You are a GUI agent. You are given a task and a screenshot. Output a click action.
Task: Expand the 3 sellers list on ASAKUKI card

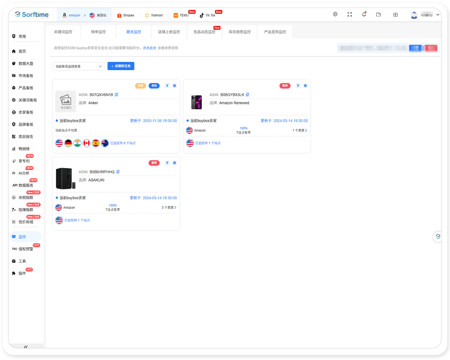[x=169, y=208]
